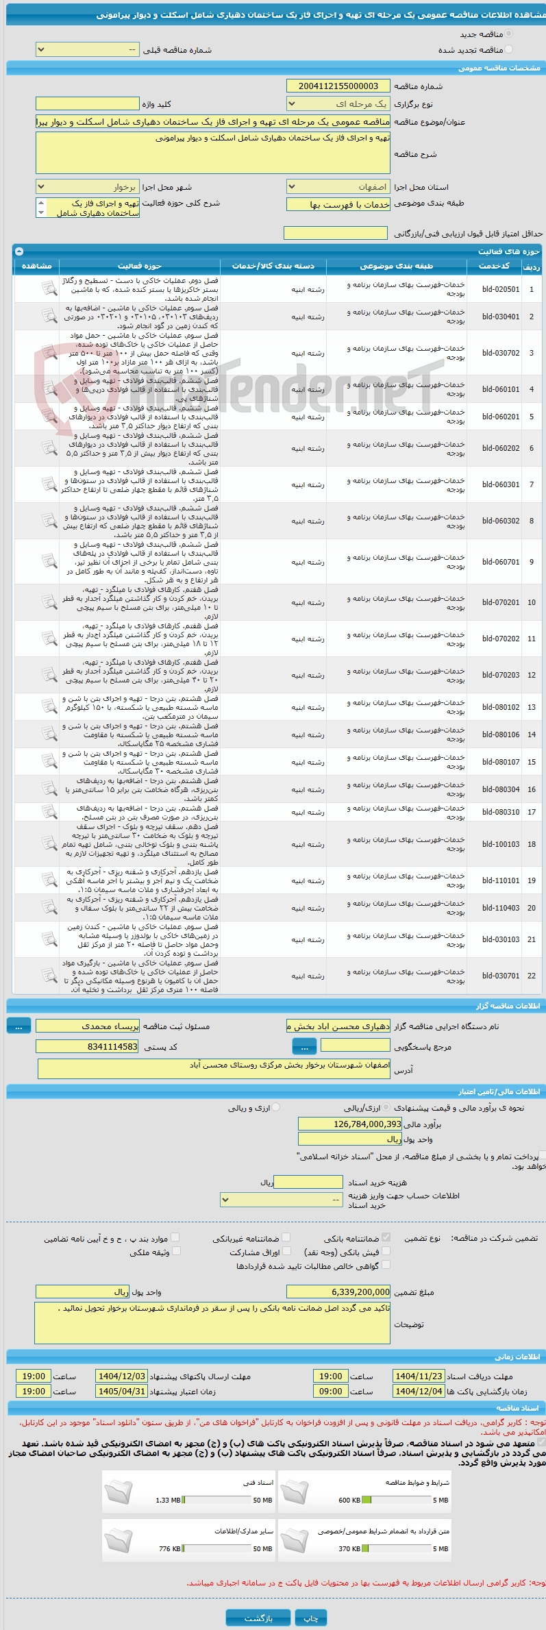546x1630 pixels.
Task: Toggle the فیش بانکی (وجه نقد) checkbox
Action: (x=386, y=1251)
